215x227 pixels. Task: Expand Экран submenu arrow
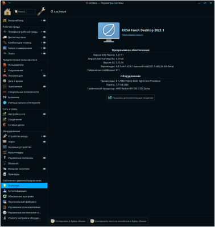coord(44,142)
